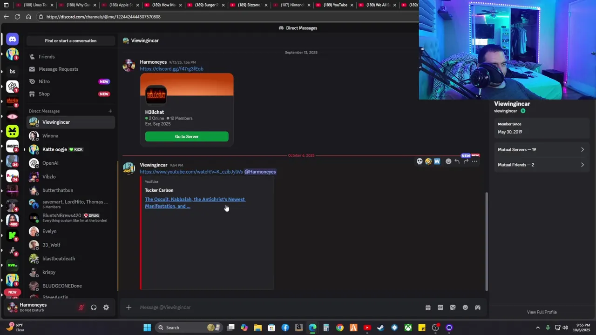
Task: Open Windows Start menu
Action: click(x=147, y=328)
